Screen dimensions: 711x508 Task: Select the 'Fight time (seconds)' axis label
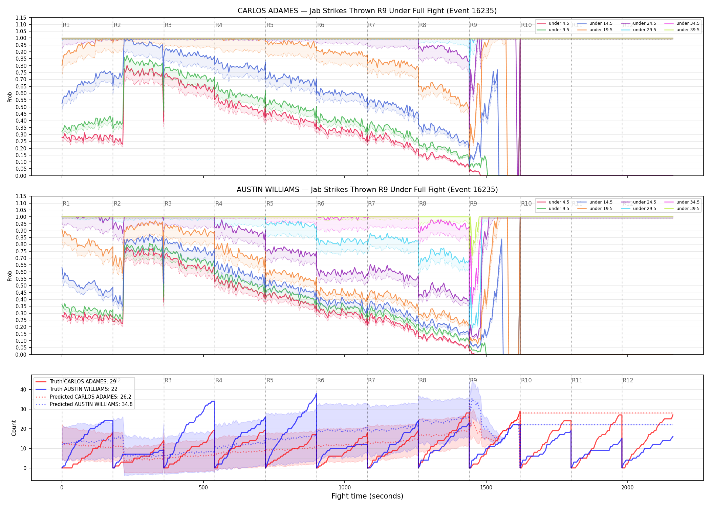coord(367,496)
